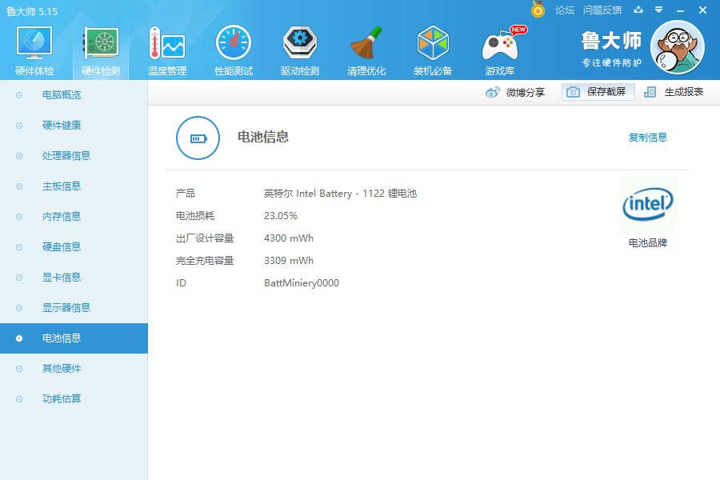This screenshot has width=720, height=480.
Task: Click the Weibo logo icon
Action: 493,92
